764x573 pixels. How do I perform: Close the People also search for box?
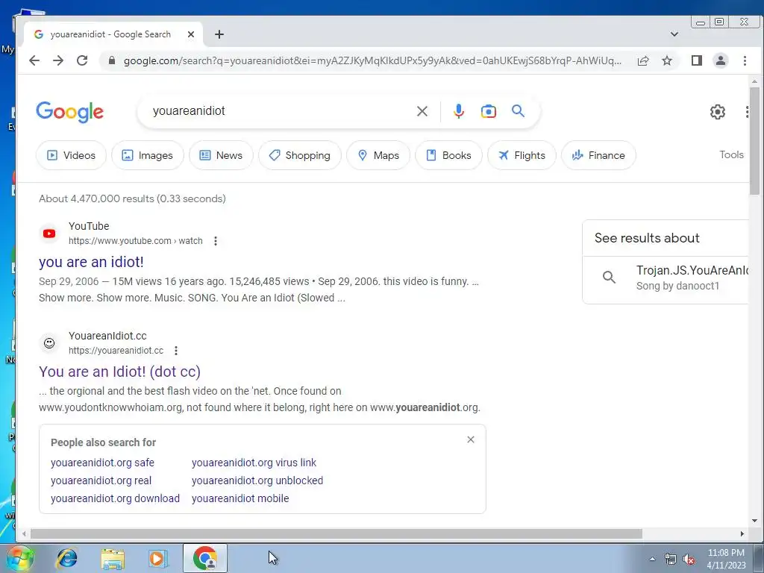[x=471, y=439]
